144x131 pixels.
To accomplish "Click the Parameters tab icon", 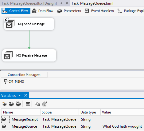I will pos(60,11).
